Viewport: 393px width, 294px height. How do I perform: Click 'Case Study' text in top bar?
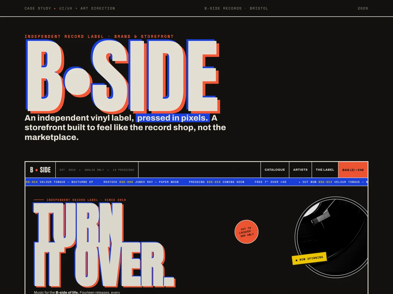point(38,8)
